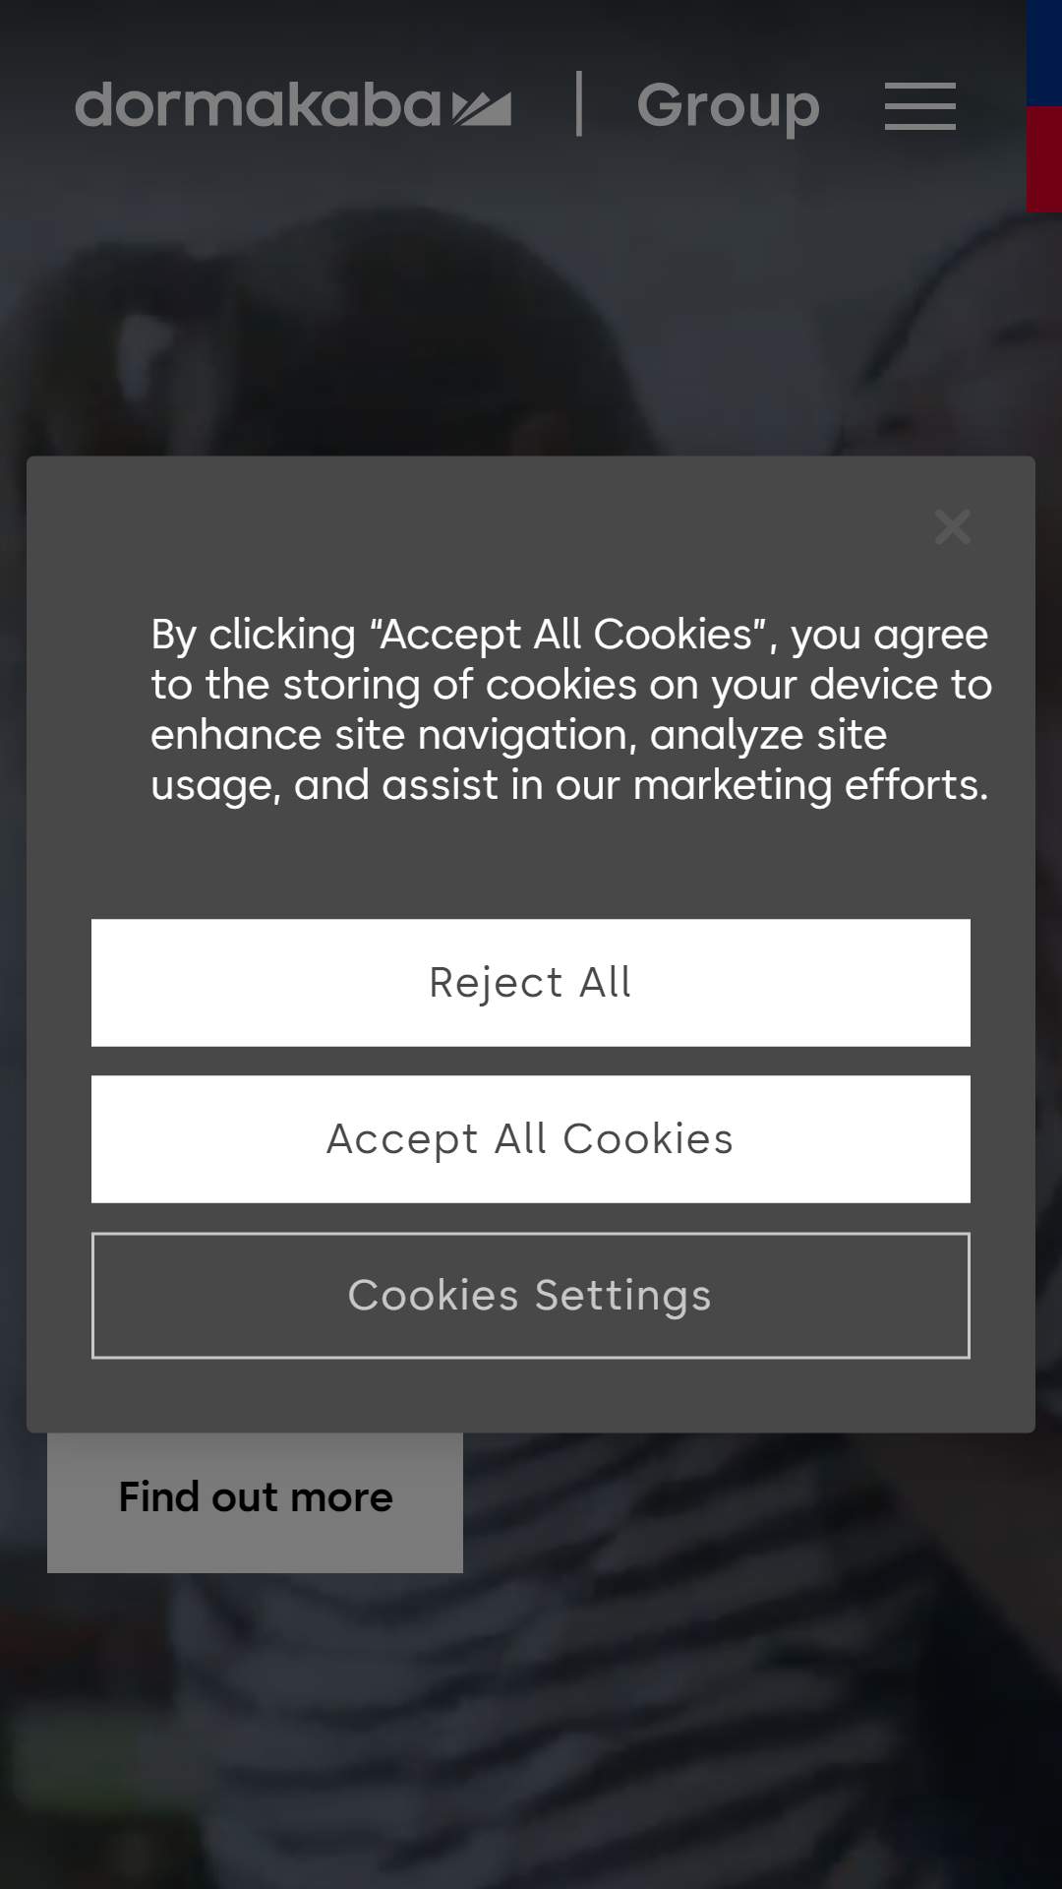Viewport: 1062px width, 1889px height.
Task: Open the hamburger navigation menu
Action: [x=919, y=106]
